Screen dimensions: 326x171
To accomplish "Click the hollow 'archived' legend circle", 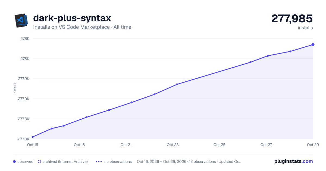I will pos(39,161).
